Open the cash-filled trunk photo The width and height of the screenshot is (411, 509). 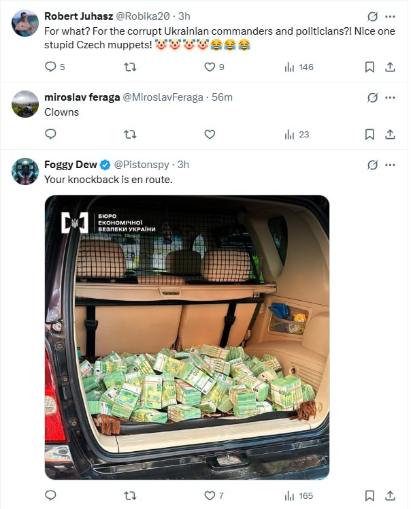(x=186, y=338)
